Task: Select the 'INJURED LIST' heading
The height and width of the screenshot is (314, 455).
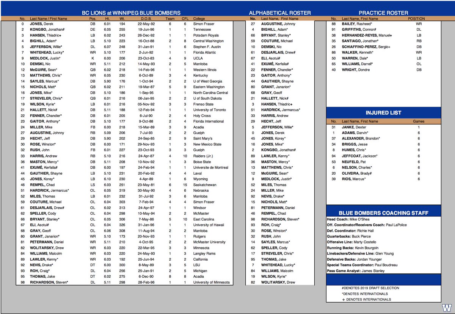Action: tap(383, 112)
